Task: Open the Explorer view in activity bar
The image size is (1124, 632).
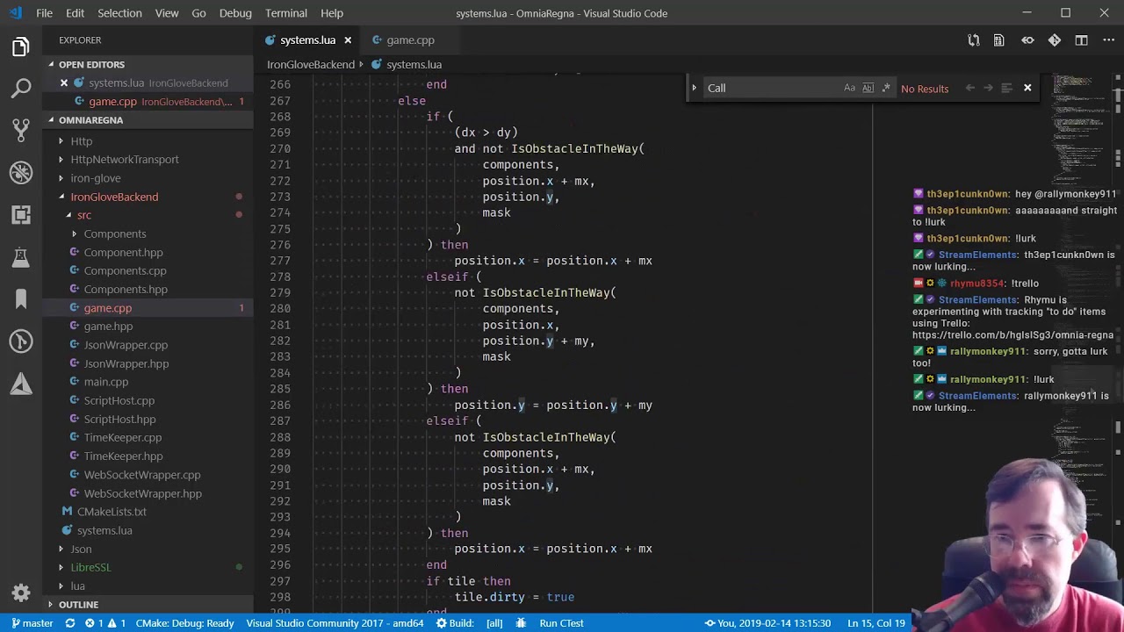Action: [21, 47]
